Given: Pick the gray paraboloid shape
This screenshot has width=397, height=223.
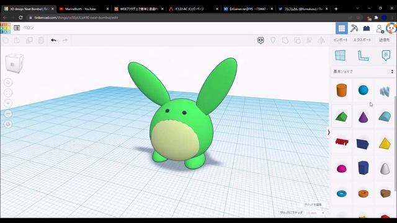Looking at the screenshot, I should point(385,168).
